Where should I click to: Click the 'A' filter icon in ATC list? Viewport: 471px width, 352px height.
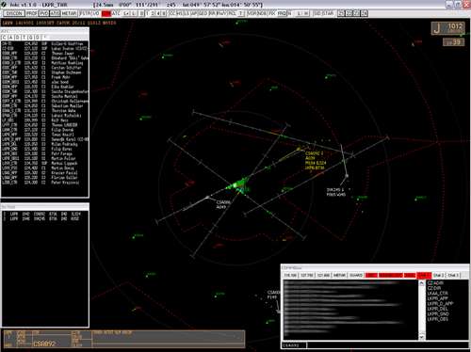(10, 38)
